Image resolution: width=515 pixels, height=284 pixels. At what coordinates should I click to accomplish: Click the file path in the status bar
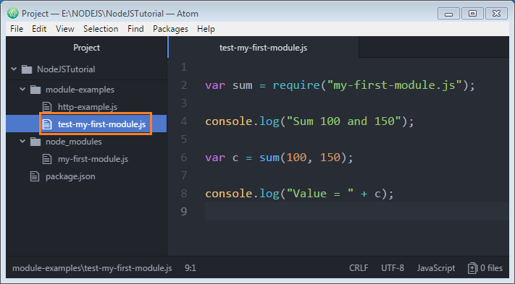click(x=92, y=268)
